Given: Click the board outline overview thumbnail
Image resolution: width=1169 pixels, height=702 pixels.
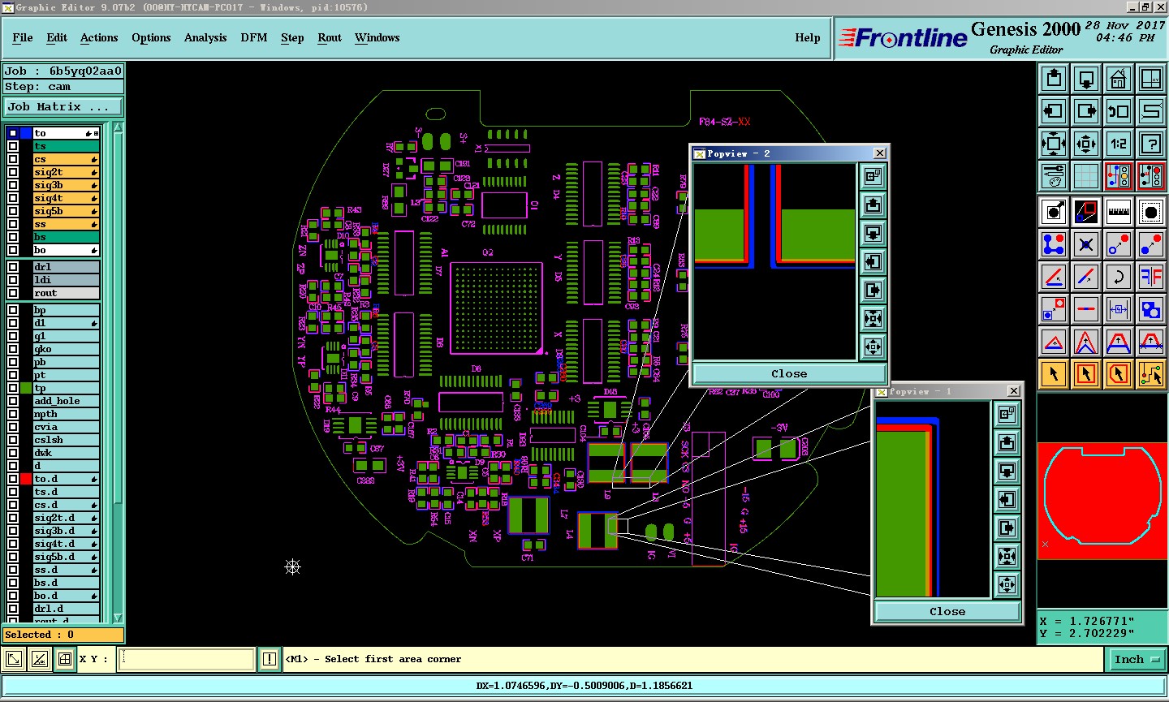Looking at the screenshot, I should pos(1102,501).
